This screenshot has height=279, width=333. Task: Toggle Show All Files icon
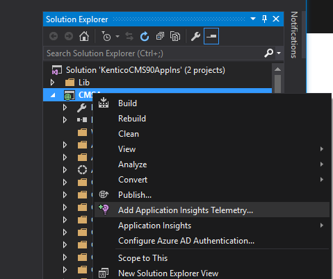click(175, 36)
